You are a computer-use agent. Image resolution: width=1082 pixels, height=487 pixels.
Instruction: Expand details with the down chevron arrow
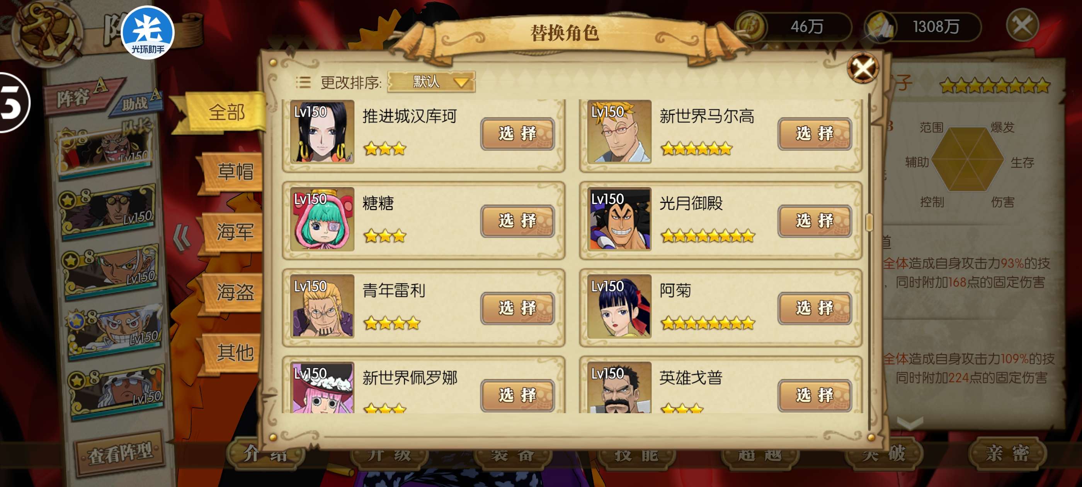tap(910, 422)
